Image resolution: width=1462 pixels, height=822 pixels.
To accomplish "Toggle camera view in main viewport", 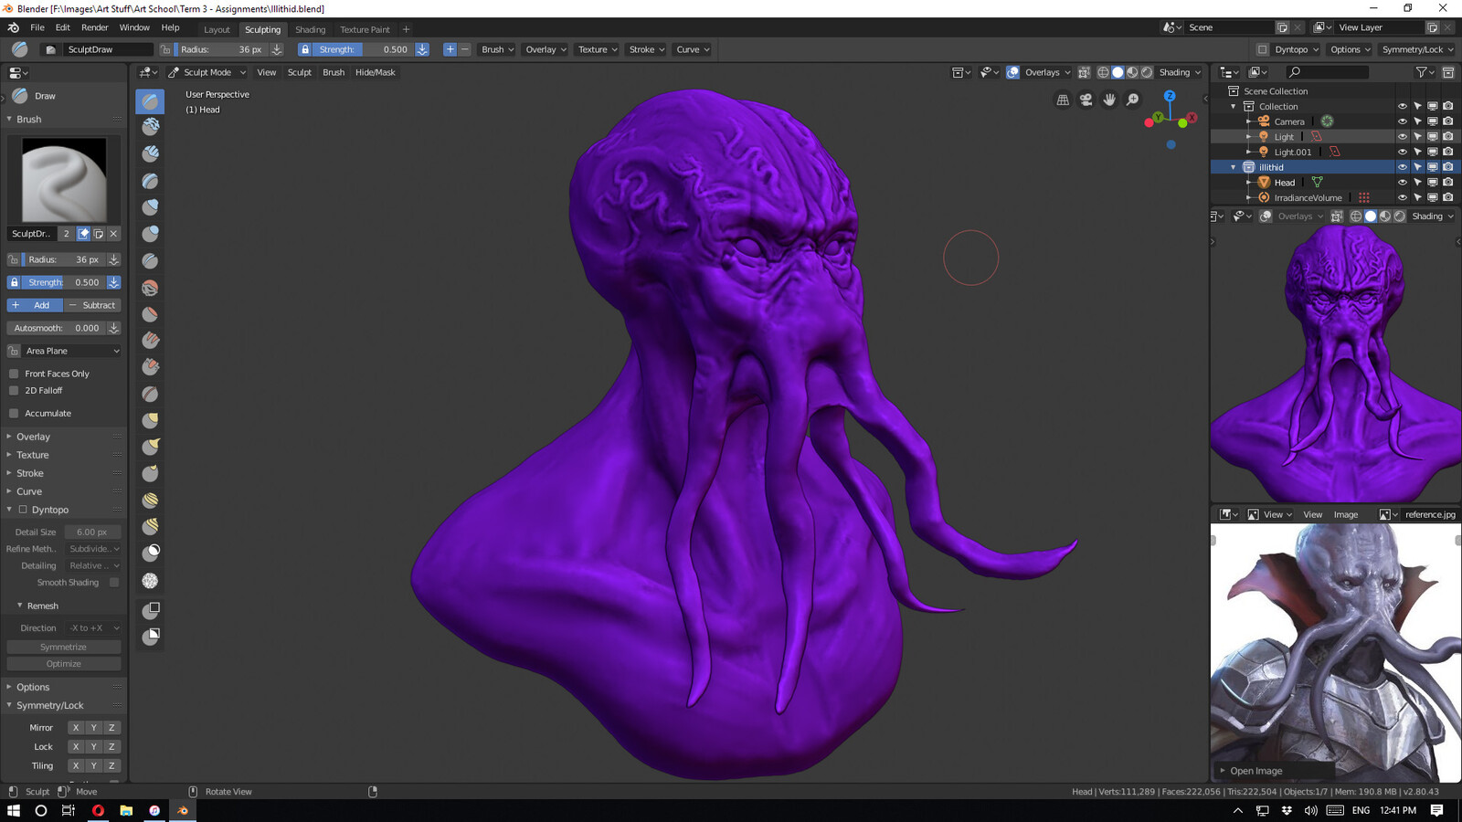I will 1086,100.
